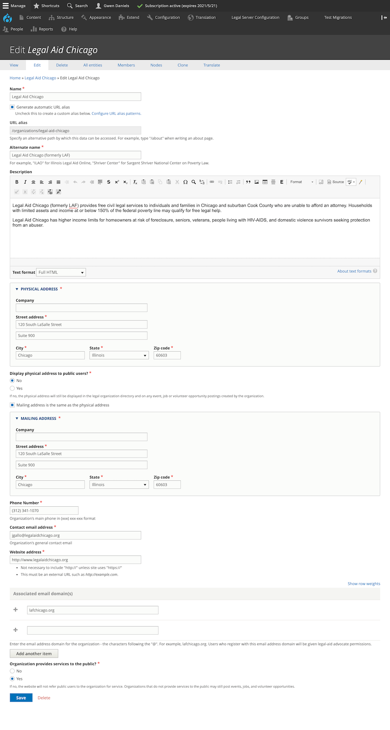Insert a special character (omega)
The height and width of the screenshot is (730, 390).
point(185,182)
